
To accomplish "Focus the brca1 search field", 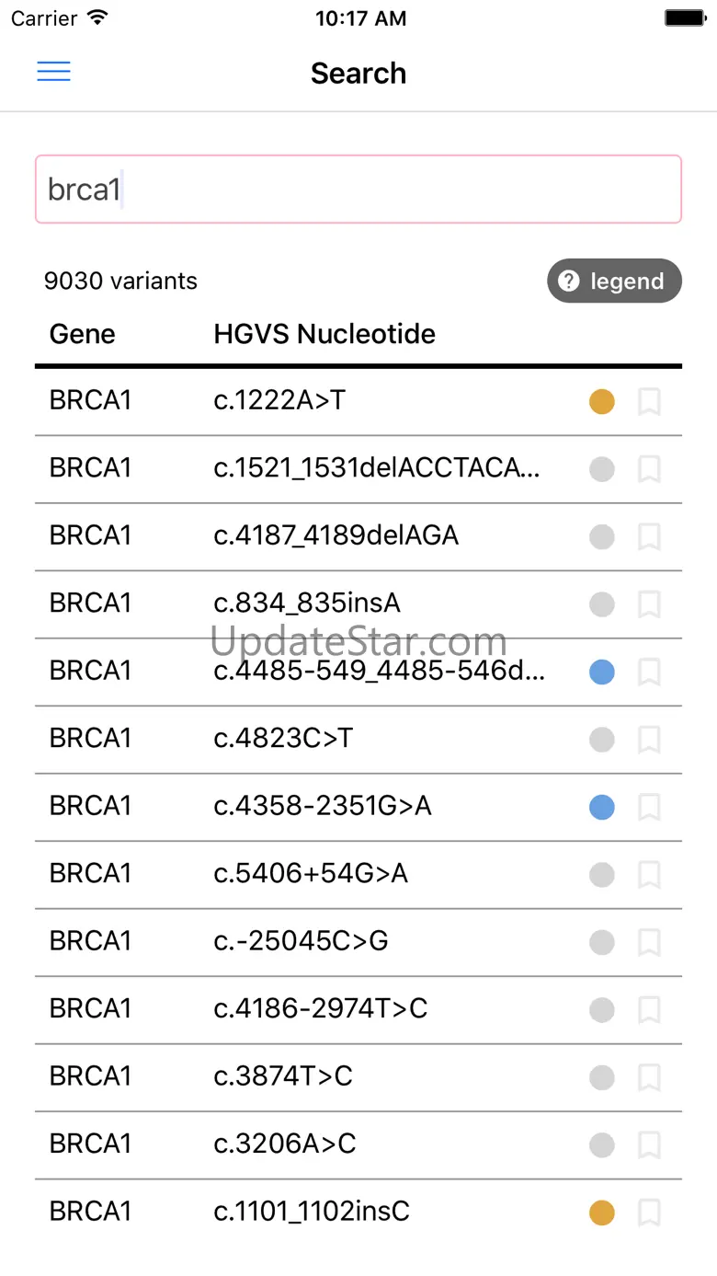I will (358, 190).
